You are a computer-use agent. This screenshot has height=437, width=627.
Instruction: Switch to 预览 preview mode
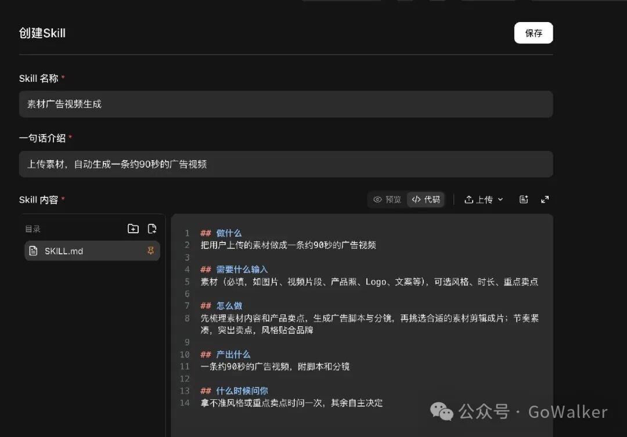pos(387,199)
